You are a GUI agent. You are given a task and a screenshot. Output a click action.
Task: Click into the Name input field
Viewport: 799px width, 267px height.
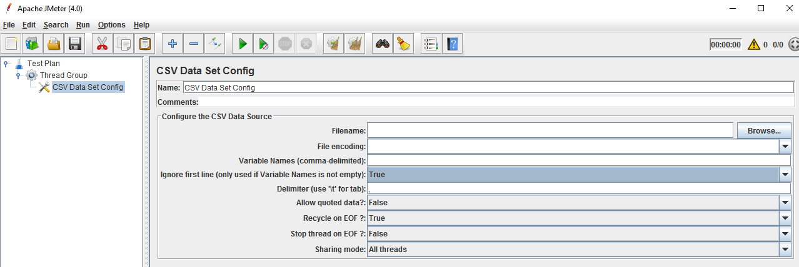[x=488, y=88]
